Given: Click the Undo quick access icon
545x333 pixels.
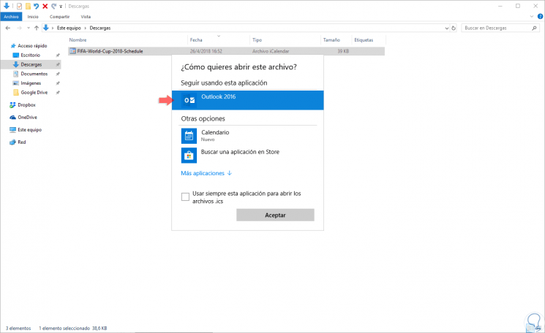Looking at the screenshot, I should 36,7.
